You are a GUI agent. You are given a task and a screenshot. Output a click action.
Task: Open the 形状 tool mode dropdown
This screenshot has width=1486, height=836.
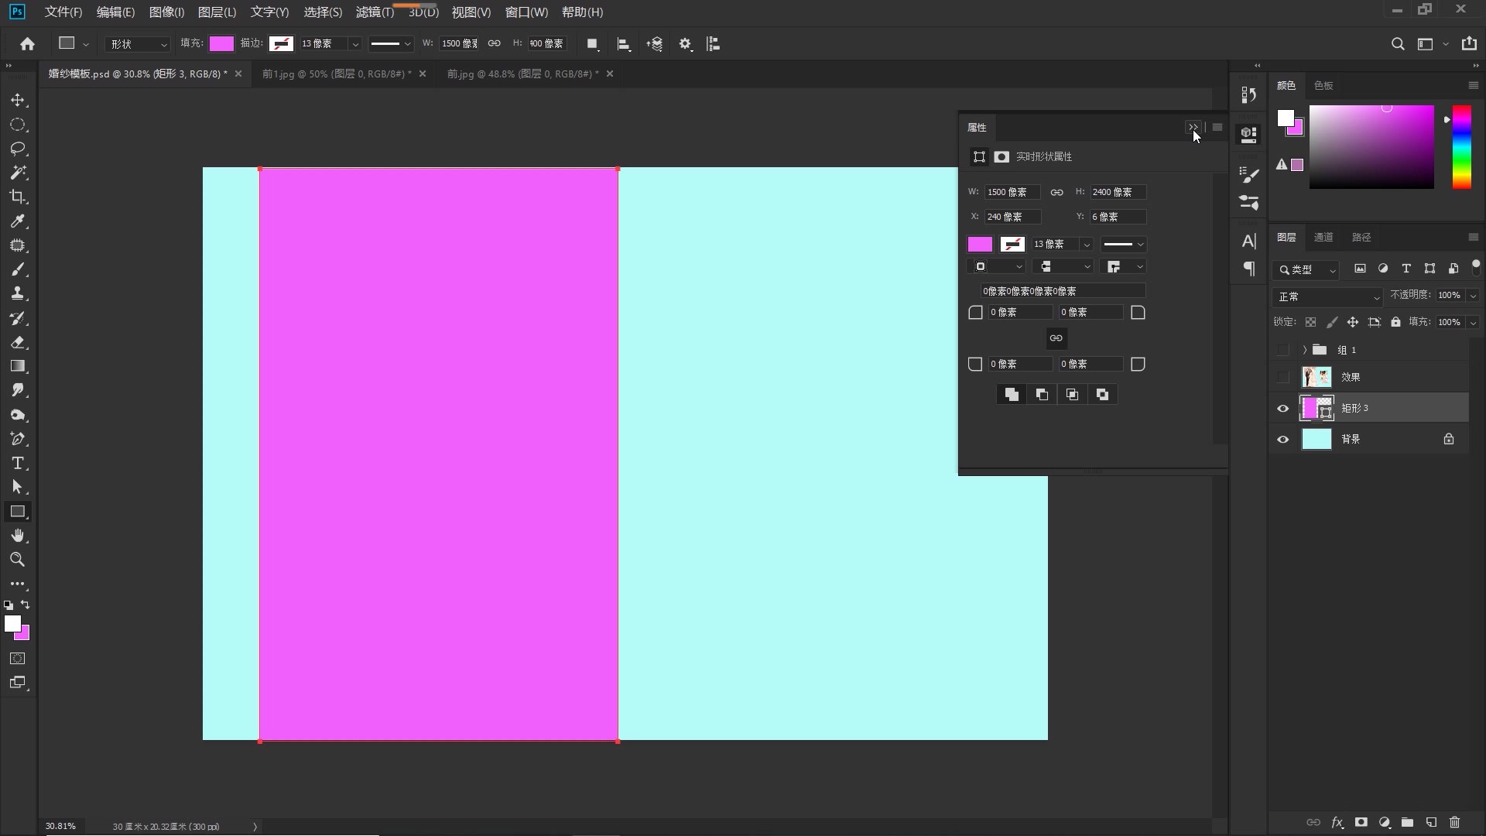click(138, 44)
